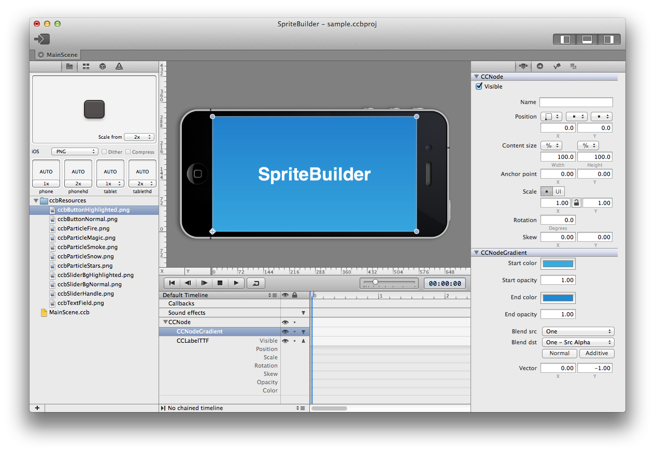Image resolution: width=655 pixels, height=453 pixels.
Task: Hide CCNode using its eye icon
Action: 285,322
